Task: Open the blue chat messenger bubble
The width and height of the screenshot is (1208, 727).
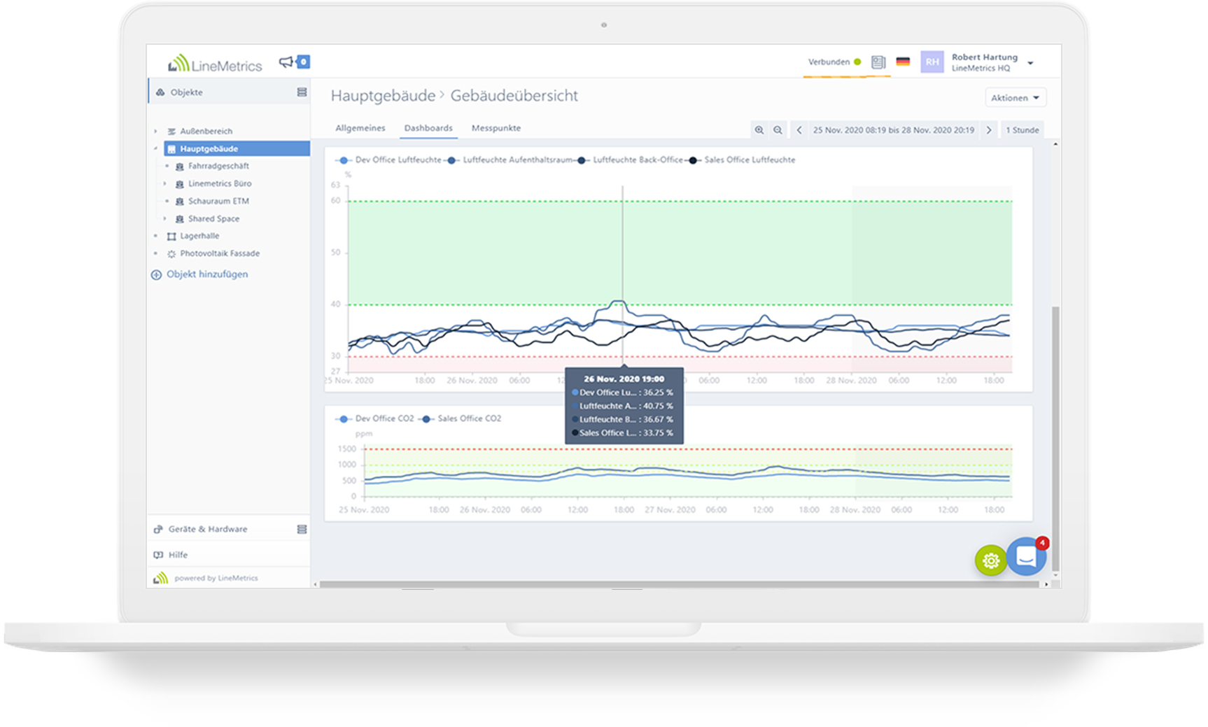Action: click(x=1026, y=556)
